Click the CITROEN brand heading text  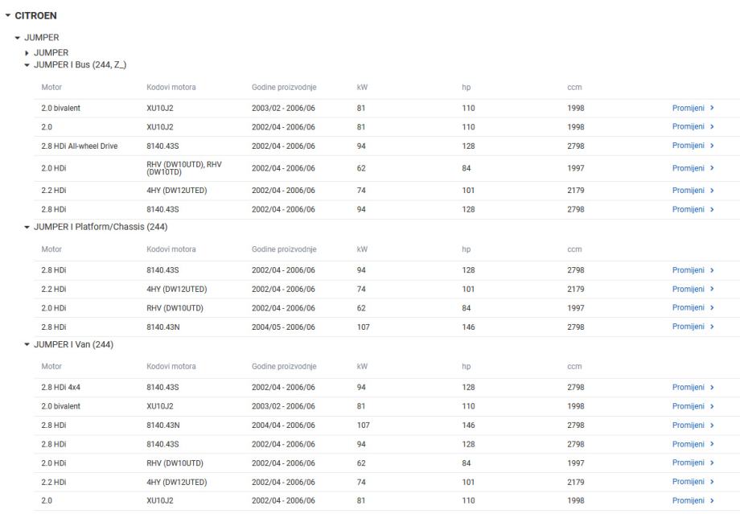(35, 15)
